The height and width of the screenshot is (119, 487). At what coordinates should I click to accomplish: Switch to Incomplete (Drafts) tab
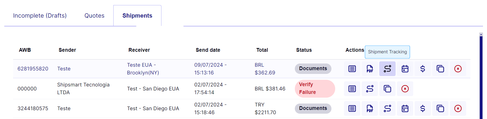40,16
